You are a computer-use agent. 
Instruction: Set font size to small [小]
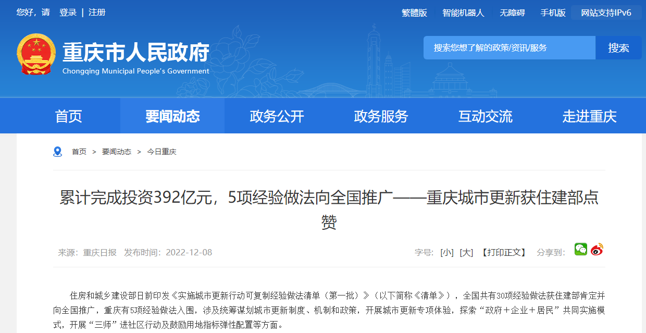pyautogui.click(x=446, y=253)
